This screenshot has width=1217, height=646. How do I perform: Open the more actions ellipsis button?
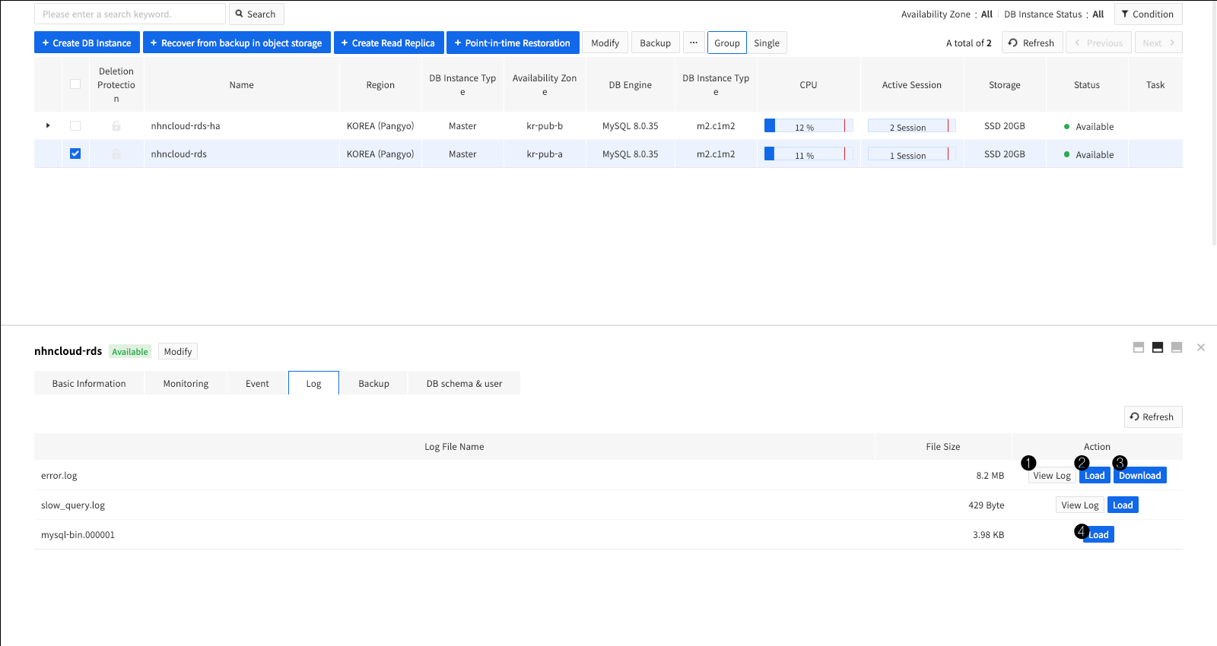[694, 43]
